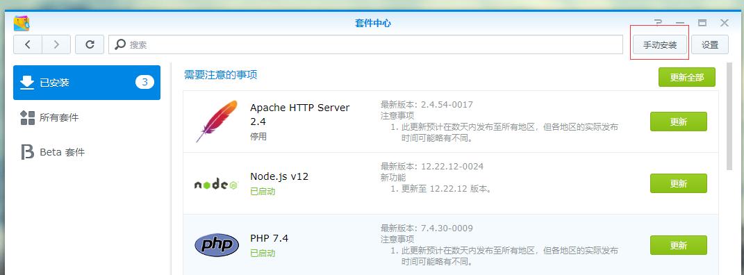Viewport: 744px width, 275px height.
Task: Click 已启动 status under Node.js
Action: pos(263,192)
